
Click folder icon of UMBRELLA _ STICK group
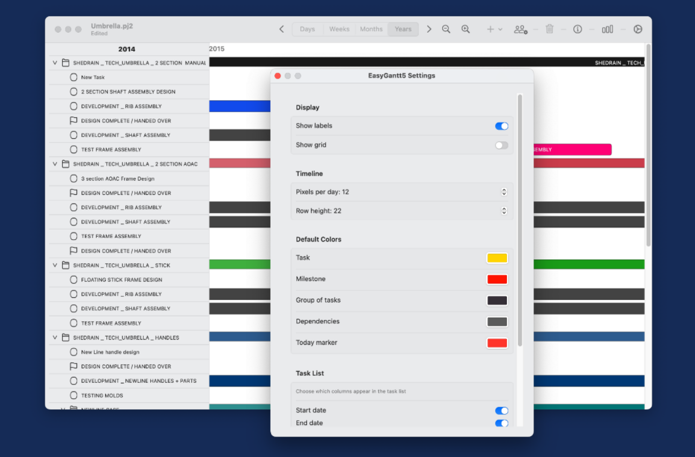tap(65, 265)
